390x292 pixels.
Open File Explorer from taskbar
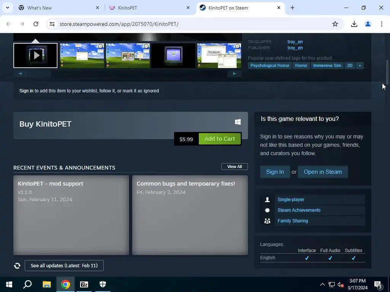(46, 284)
